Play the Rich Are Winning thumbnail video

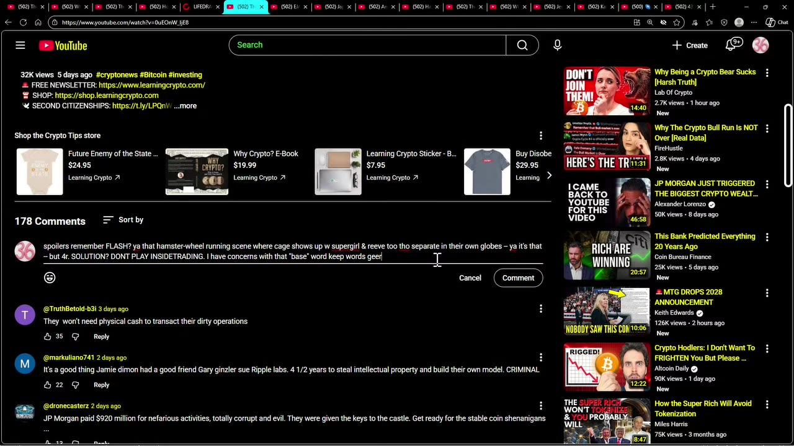point(607,256)
